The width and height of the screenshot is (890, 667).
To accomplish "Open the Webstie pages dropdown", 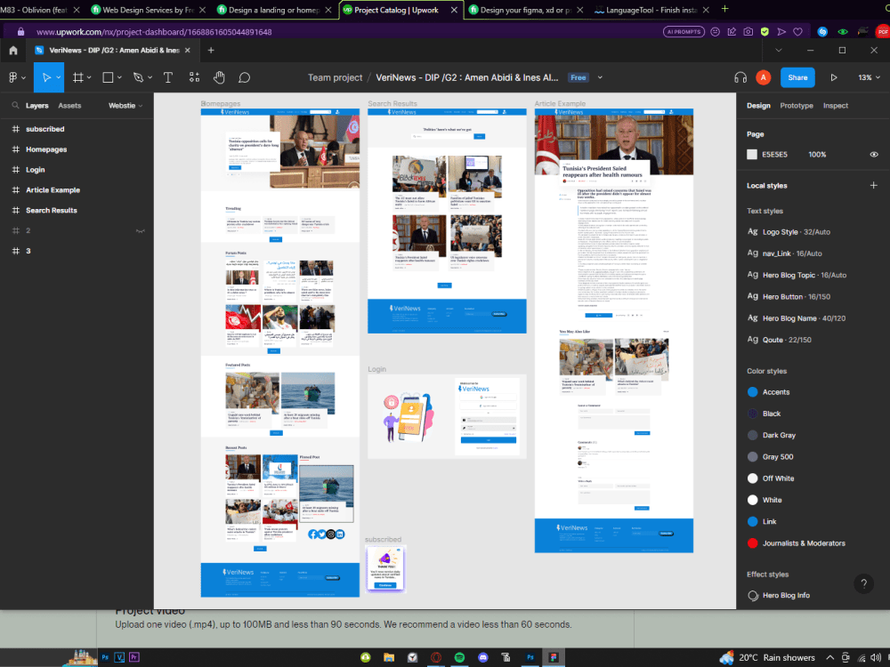I will (125, 106).
